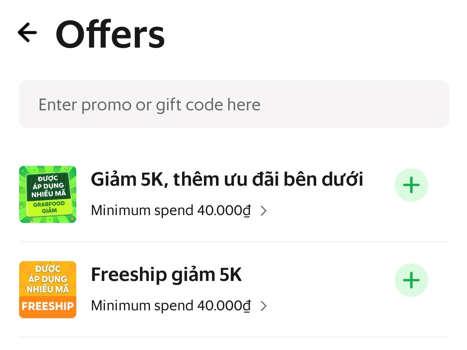Expand details chevron under 'Giảm 5K, thêm ưu đãi'

[263, 211]
